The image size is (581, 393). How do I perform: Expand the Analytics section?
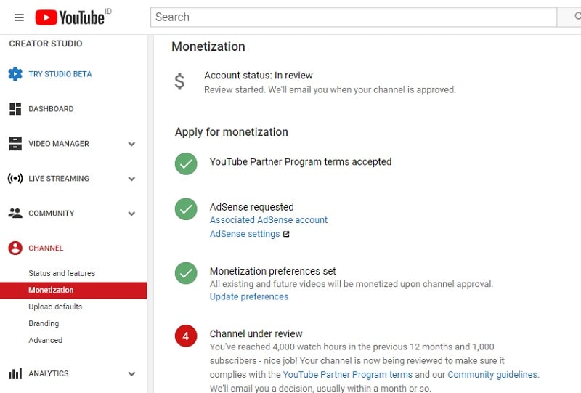tap(131, 374)
